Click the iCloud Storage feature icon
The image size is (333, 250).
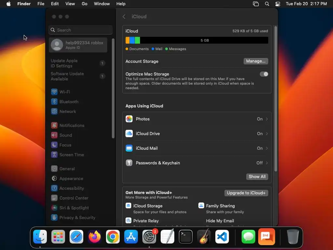click(128, 206)
